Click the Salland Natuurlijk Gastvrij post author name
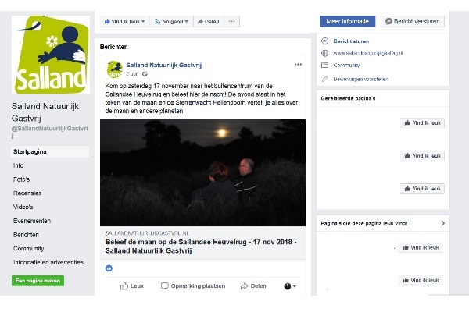The height and width of the screenshot is (312, 469). click(x=164, y=65)
